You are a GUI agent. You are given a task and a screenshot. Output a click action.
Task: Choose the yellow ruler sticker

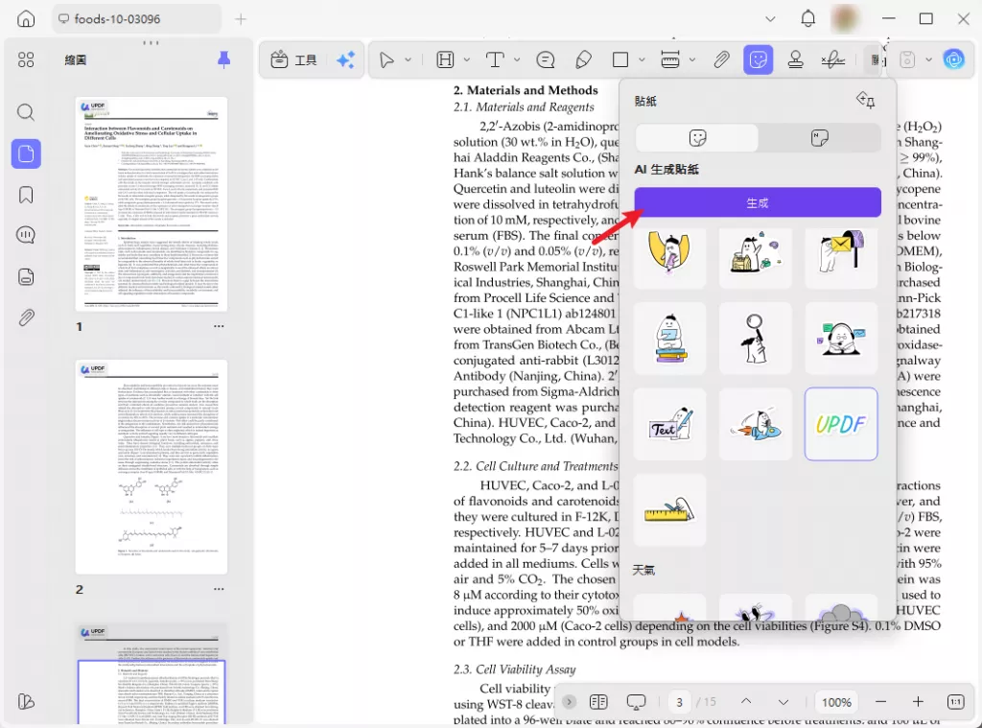click(x=669, y=510)
